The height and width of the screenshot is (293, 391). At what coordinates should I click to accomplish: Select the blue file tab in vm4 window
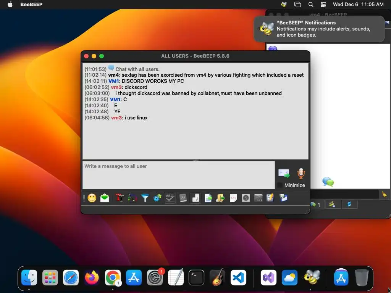tap(349, 205)
